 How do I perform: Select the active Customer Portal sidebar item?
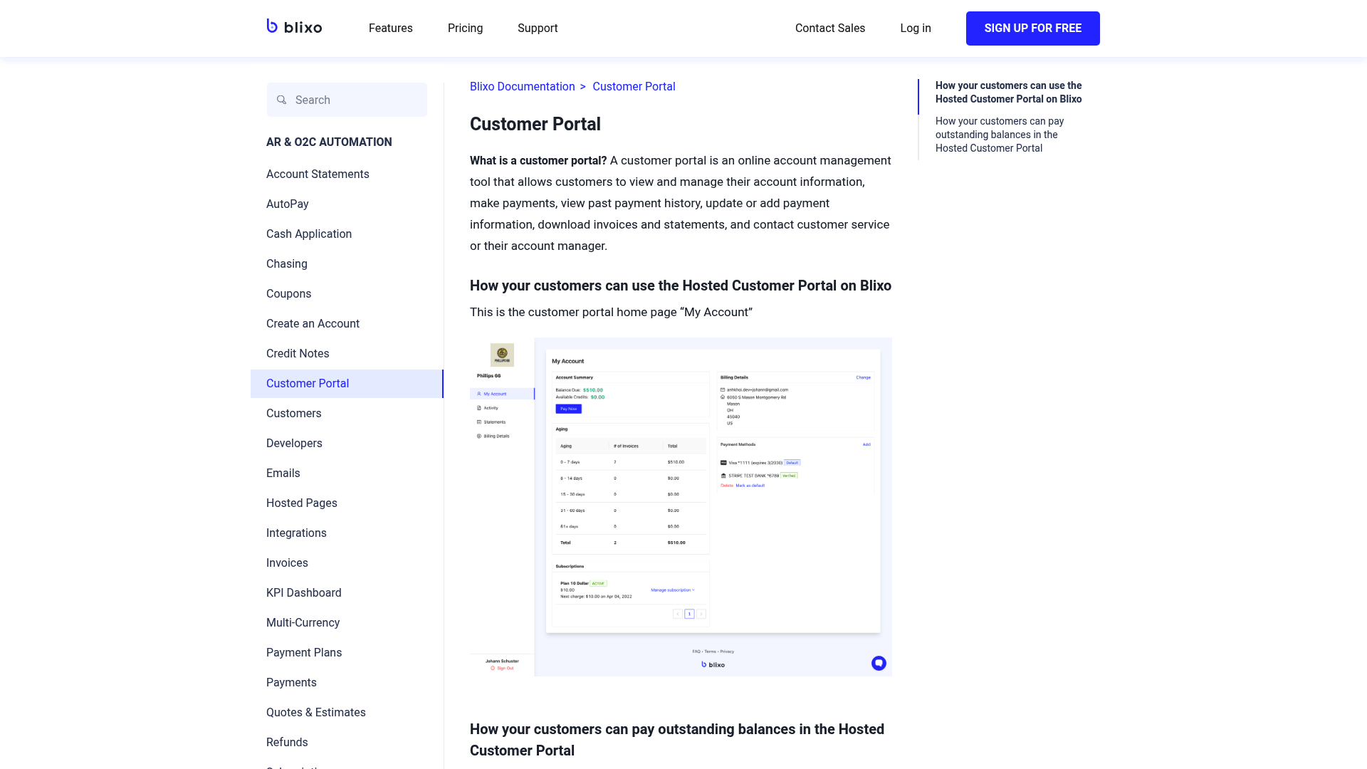coord(347,384)
